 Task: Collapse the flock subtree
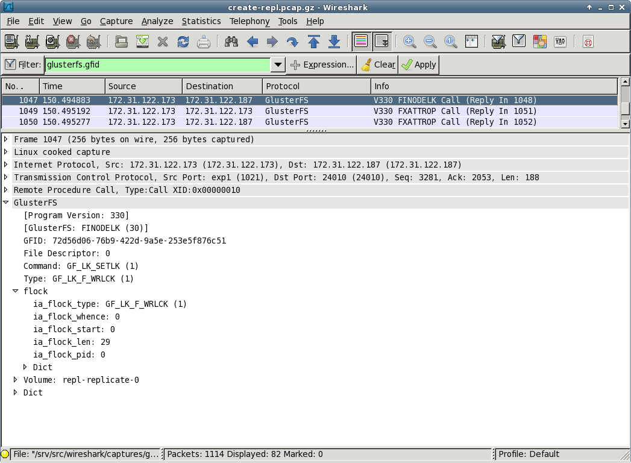[x=15, y=291]
